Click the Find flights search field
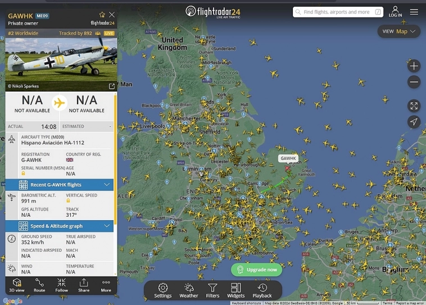This screenshot has width=426, height=305. [x=338, y=12]
